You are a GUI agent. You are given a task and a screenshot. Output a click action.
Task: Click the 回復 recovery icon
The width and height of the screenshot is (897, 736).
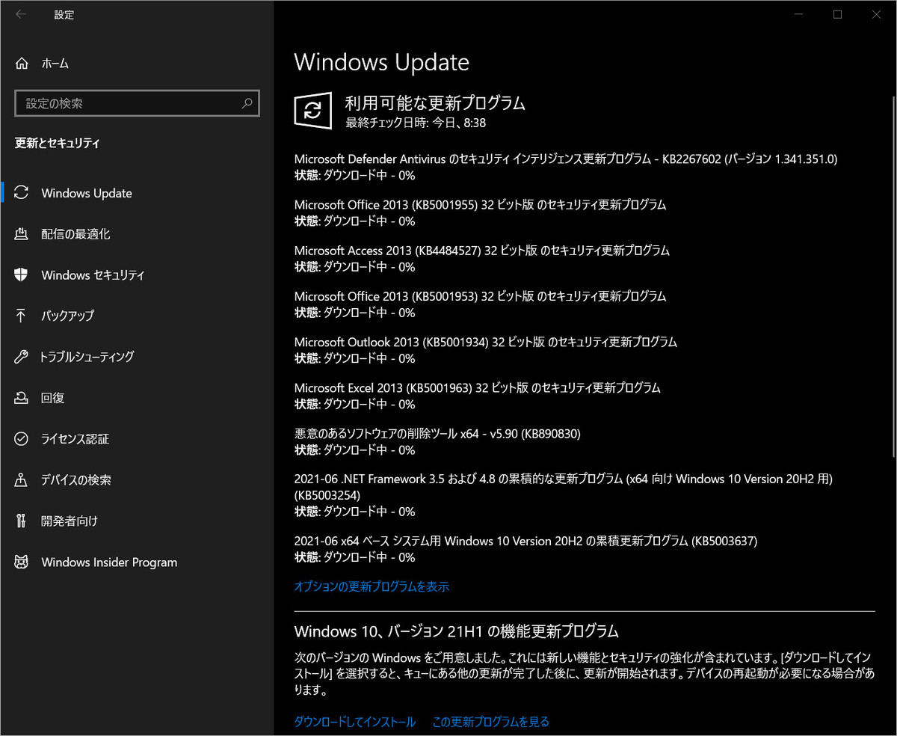(x=22, y=398)
